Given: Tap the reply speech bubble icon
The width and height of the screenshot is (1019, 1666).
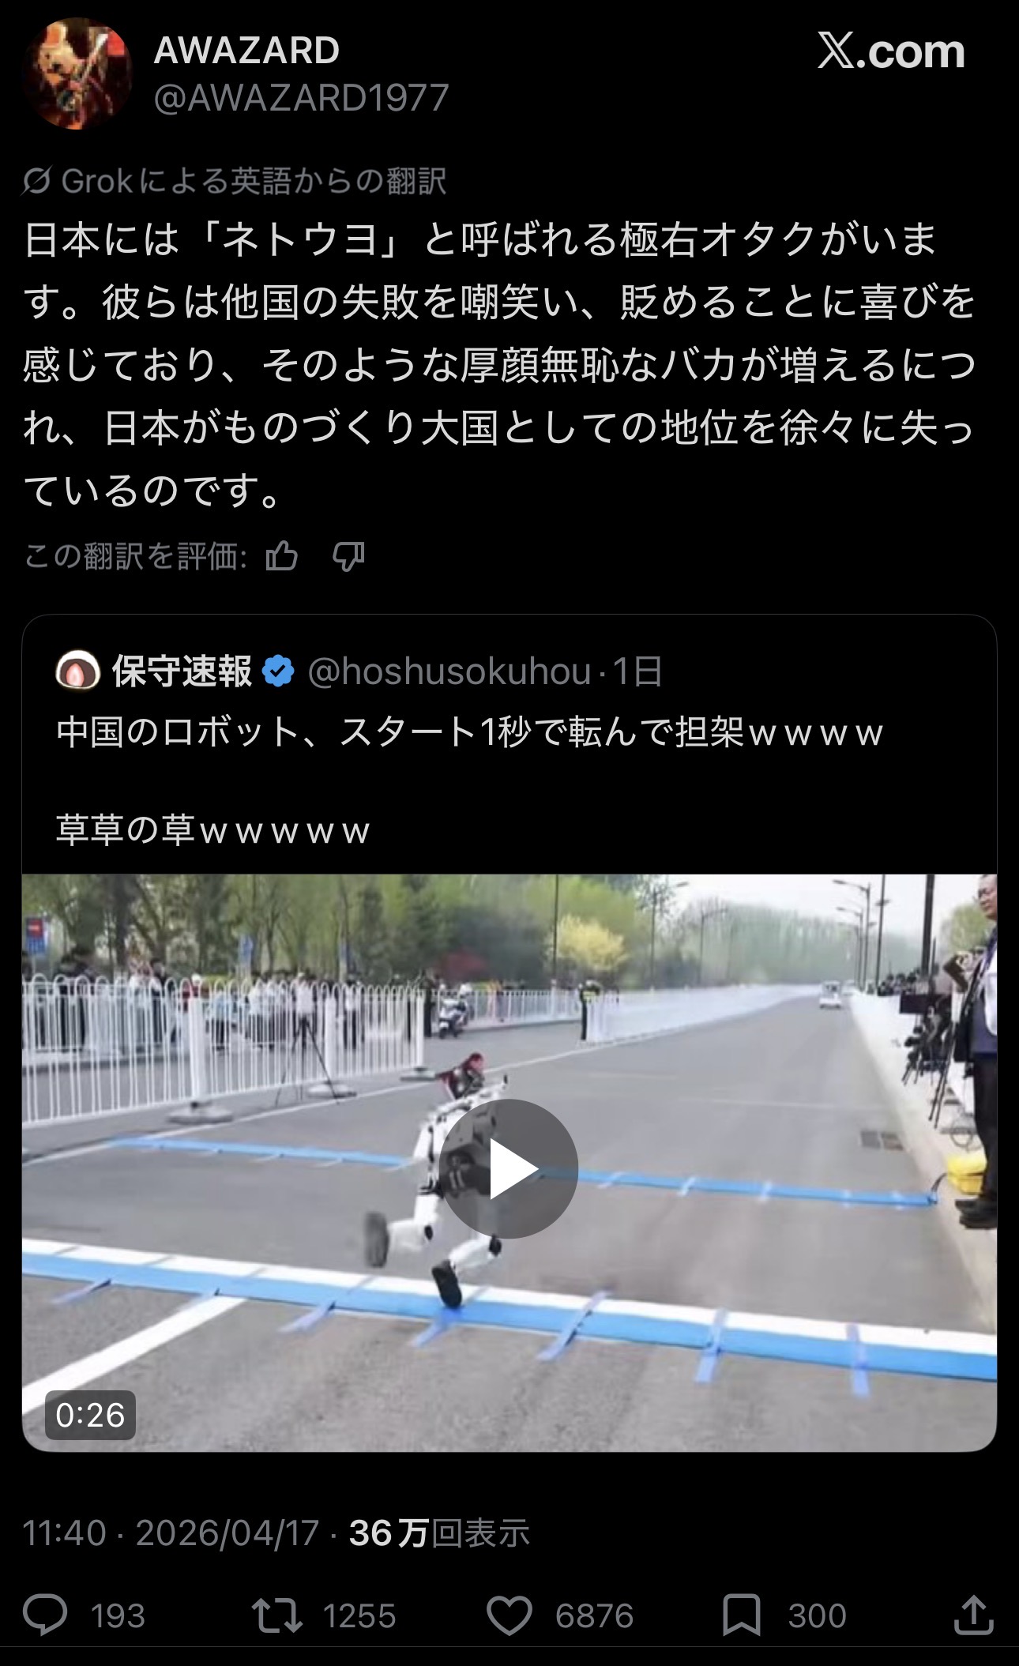Looking at the screenshot, I should (x=45, y=1615).
